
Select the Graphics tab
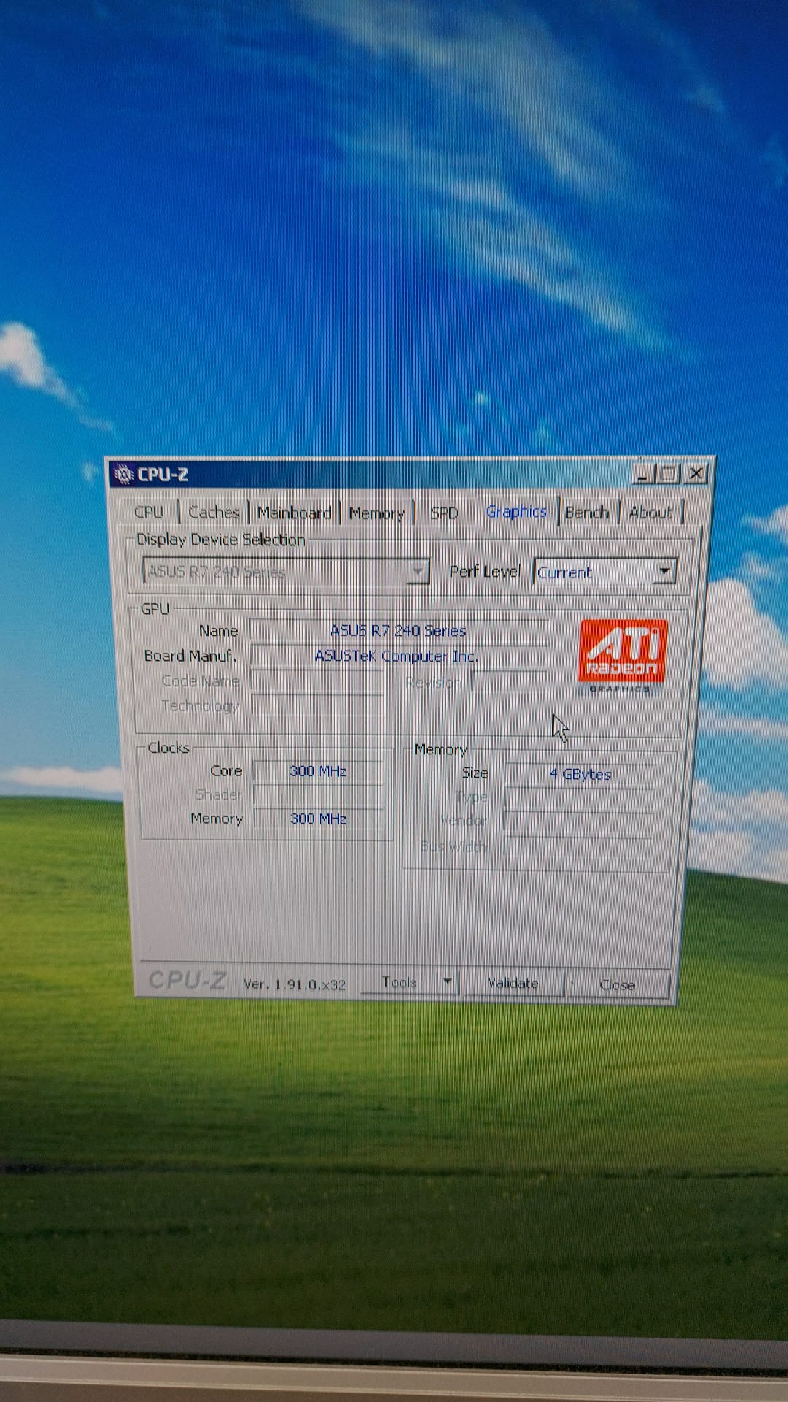(x=517, y=511)
